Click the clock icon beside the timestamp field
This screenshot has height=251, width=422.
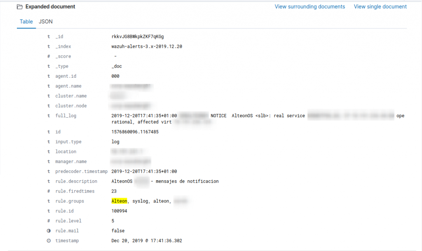pos(48,241)
